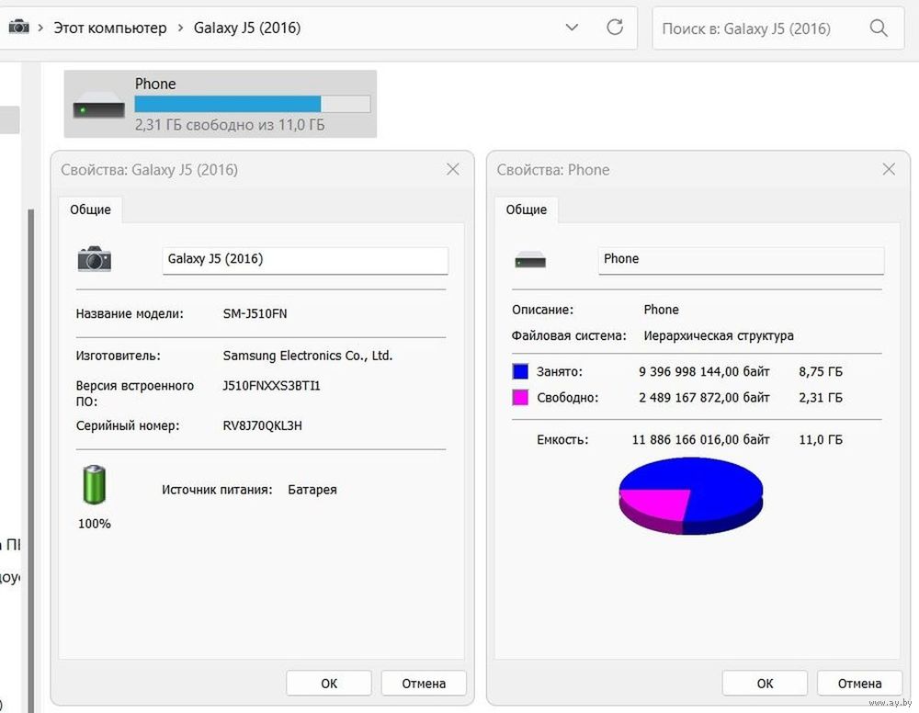Screen dimensions: 919x713
Task: Click the drive icon in Phone properties
Action: coord(530,260)
